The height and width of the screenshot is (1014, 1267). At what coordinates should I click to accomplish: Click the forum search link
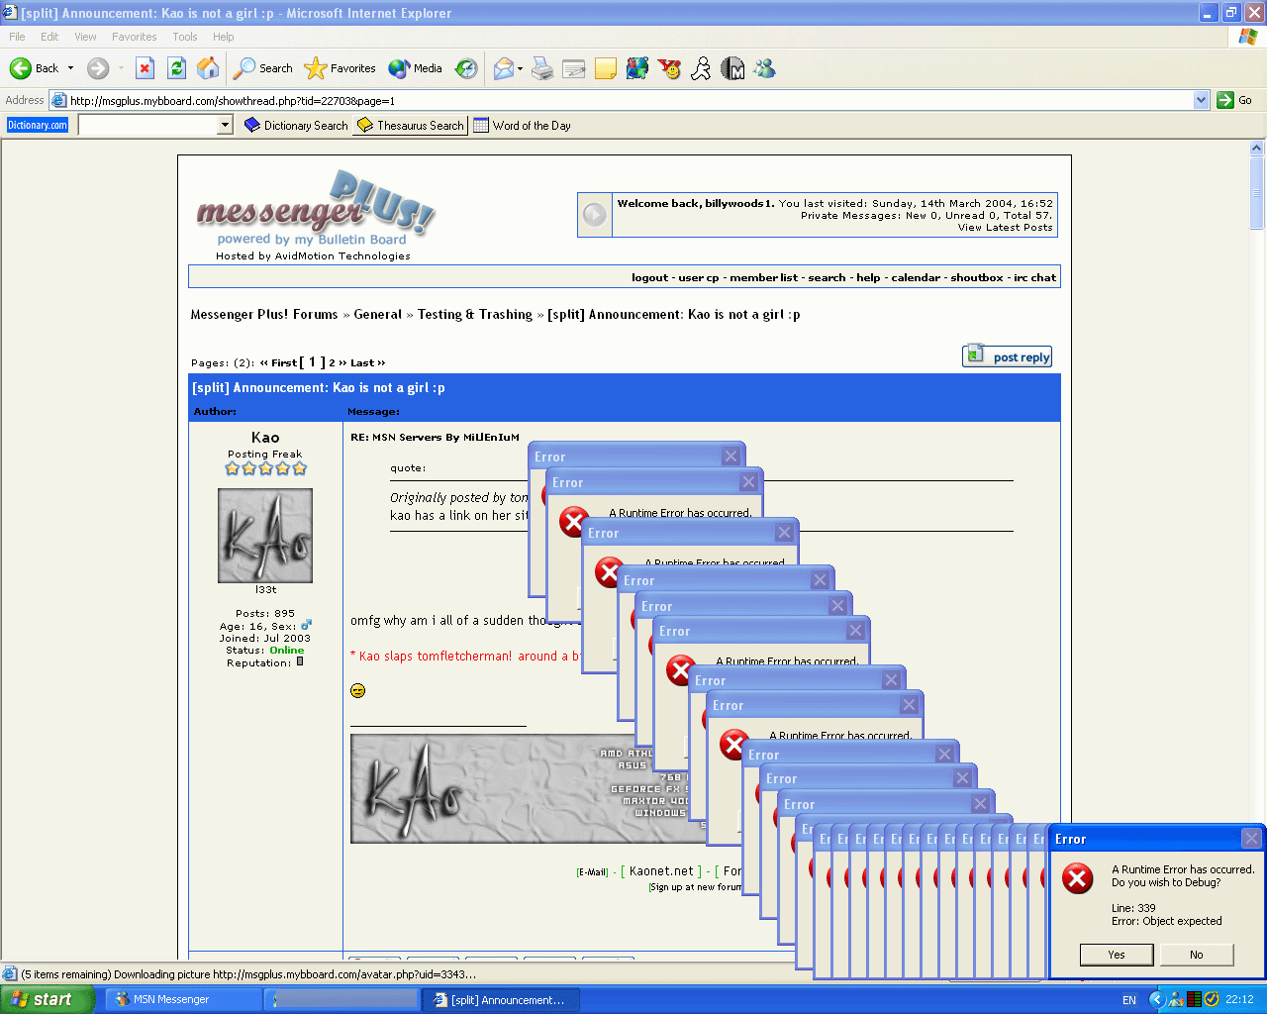(x=827, y=278)
